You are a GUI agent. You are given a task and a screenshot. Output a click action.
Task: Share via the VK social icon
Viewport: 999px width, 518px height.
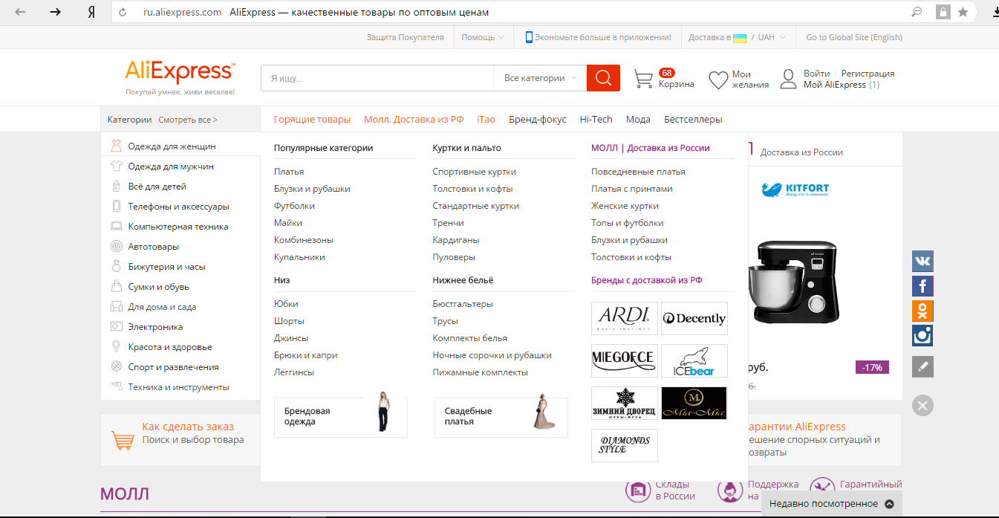click(922, 261)
